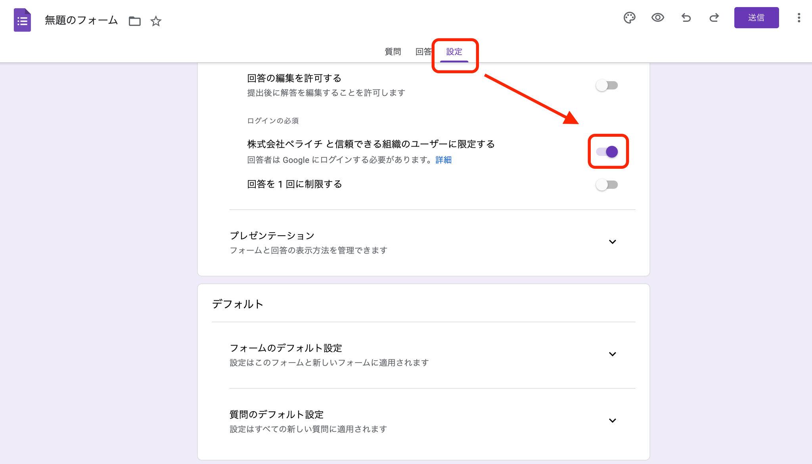Expand プレゼンテーション section chevron

click(x=613, y=242)
